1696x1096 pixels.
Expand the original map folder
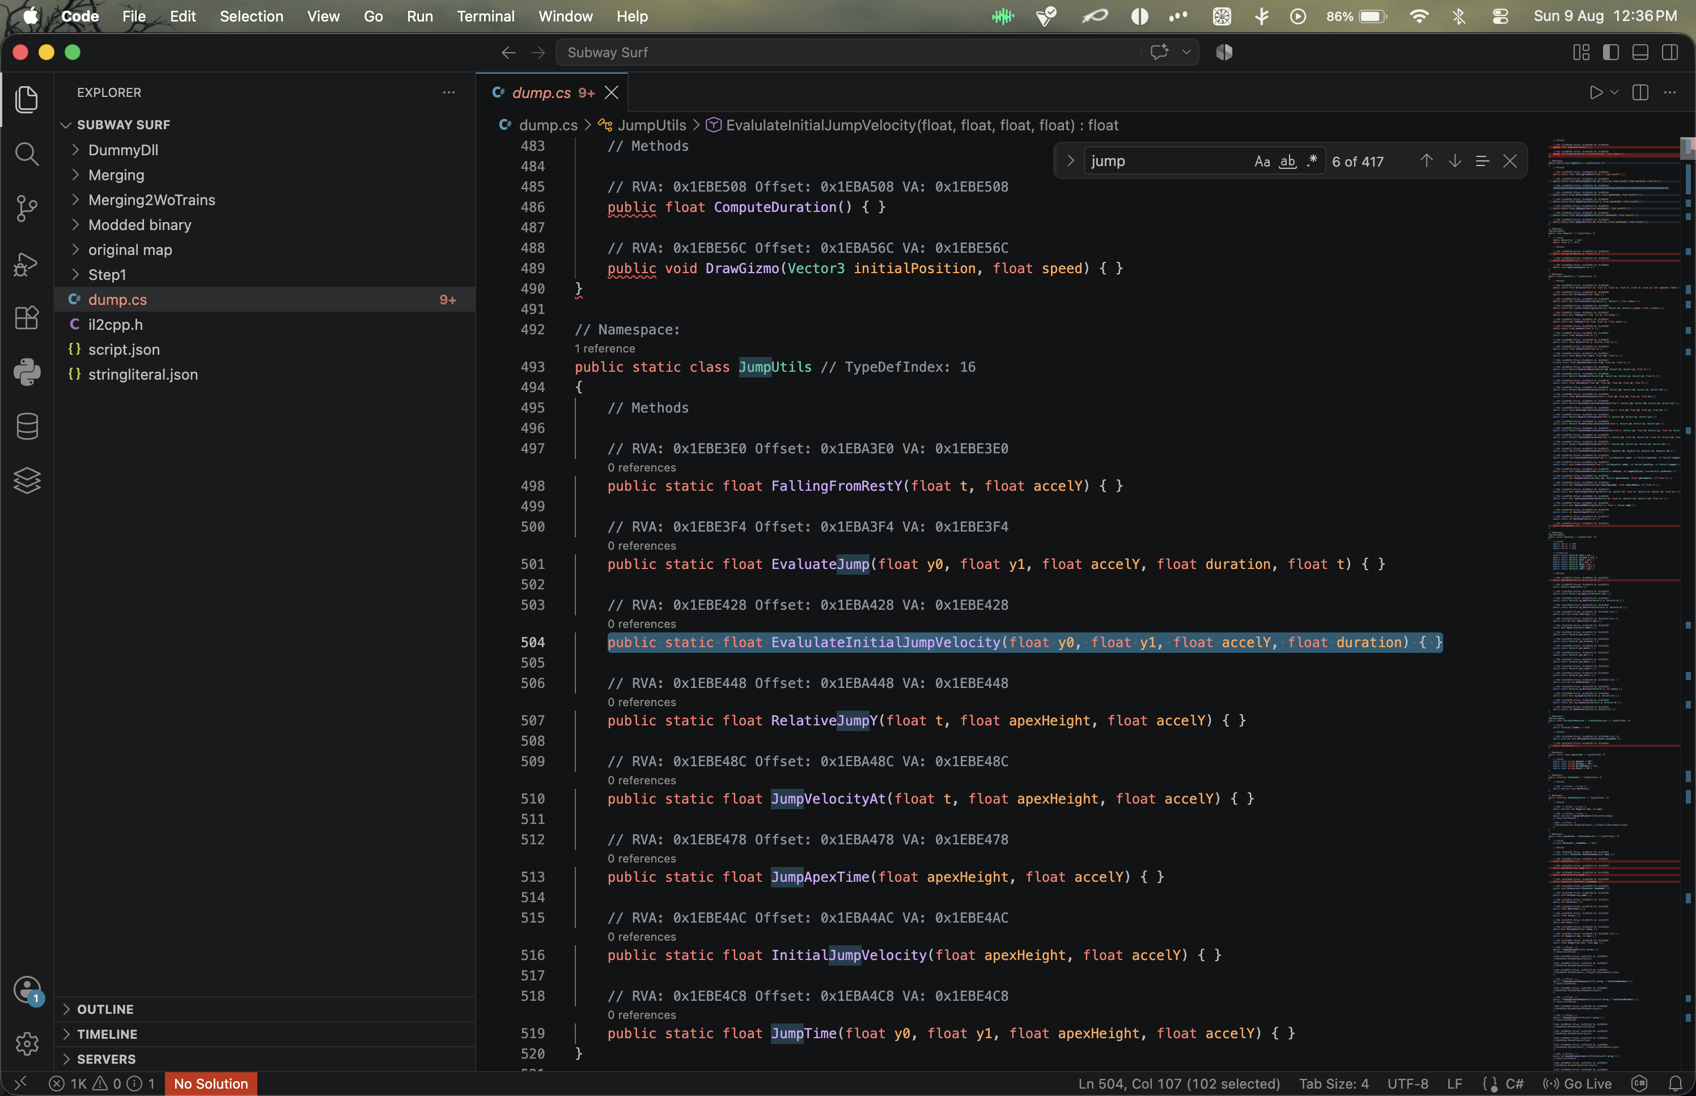pos(265,250)
